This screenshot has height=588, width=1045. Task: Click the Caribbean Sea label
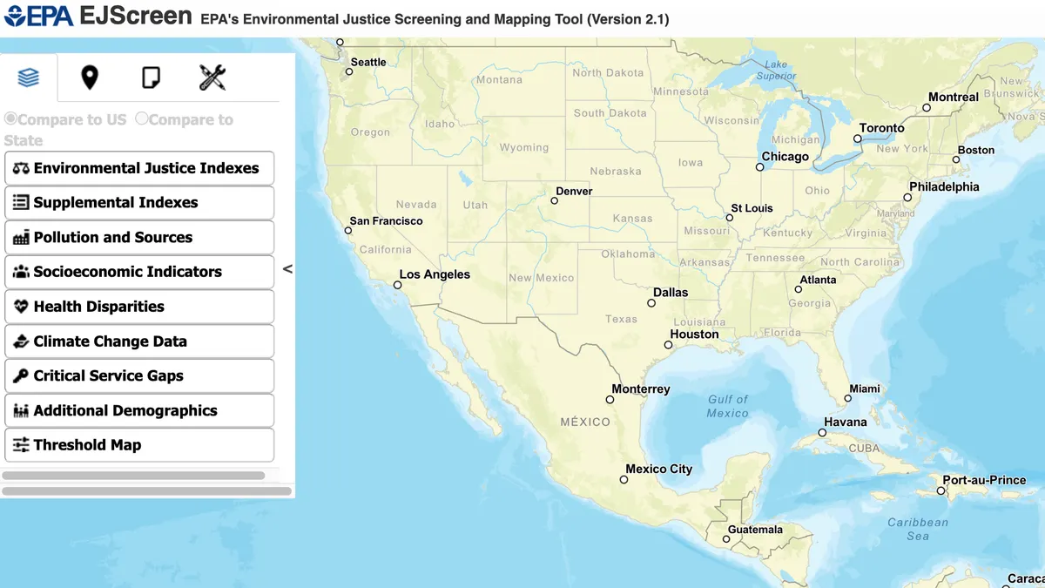[x=918, y=529]
